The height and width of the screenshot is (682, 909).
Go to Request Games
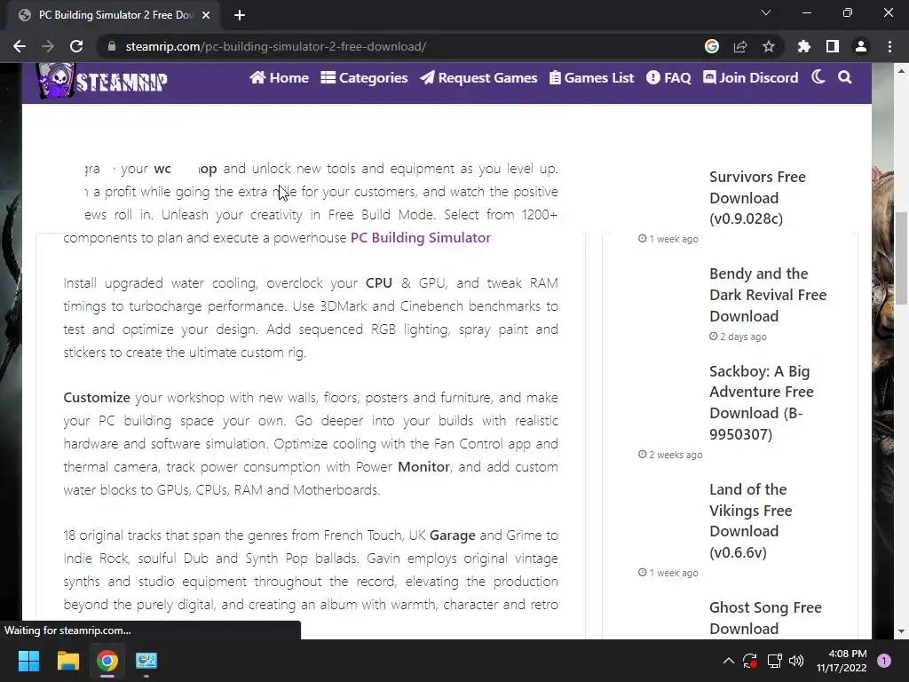(478, 78)
